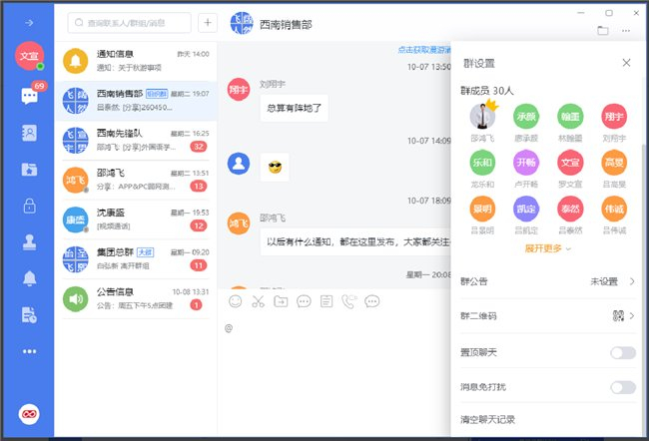Show more apps via sidebar ellipsis
Viewport: 649px width, 441px height.
coord(29,351)
